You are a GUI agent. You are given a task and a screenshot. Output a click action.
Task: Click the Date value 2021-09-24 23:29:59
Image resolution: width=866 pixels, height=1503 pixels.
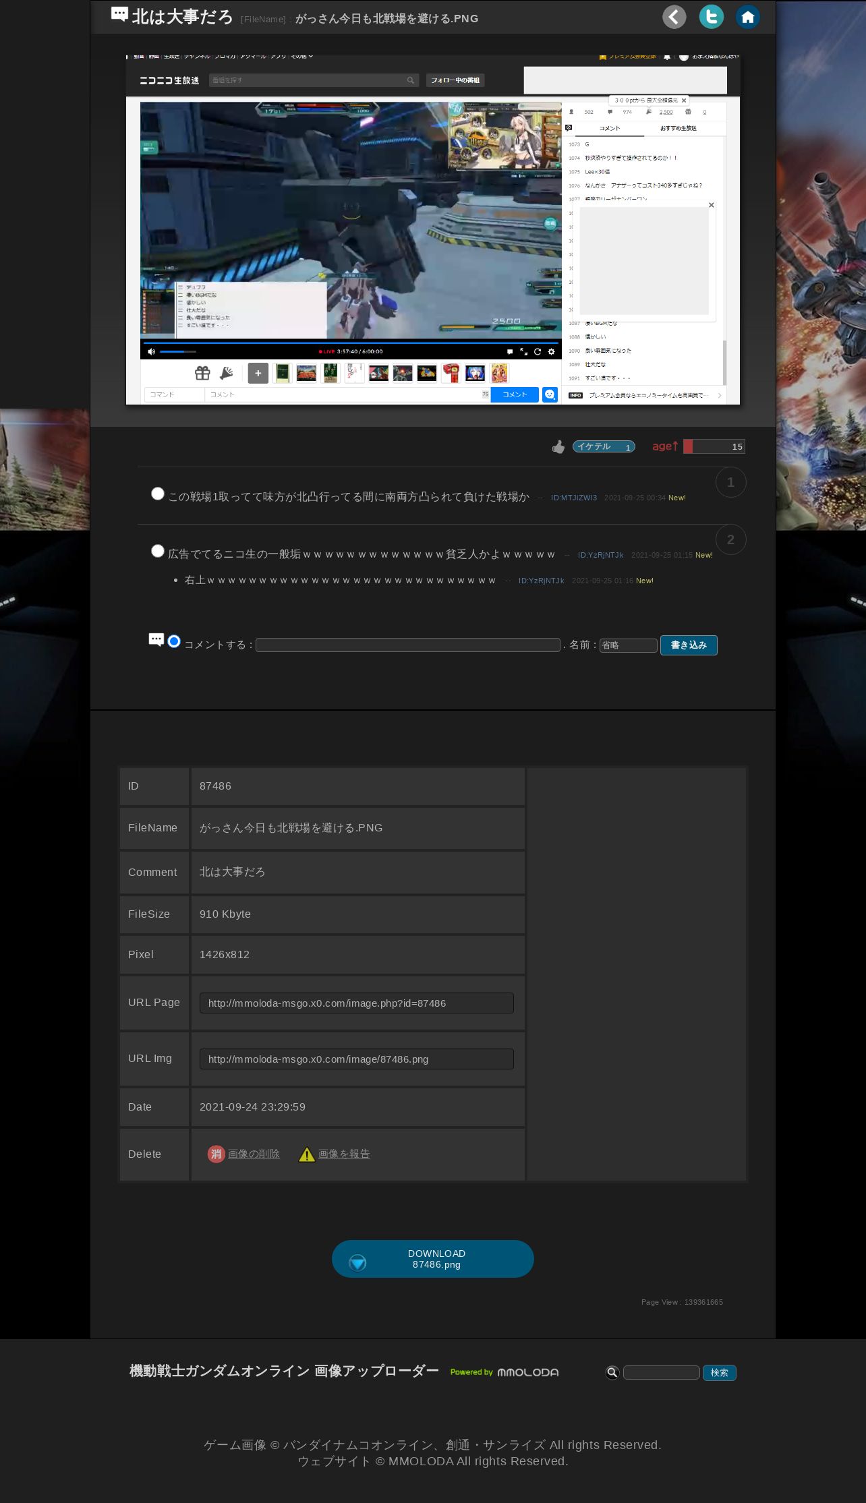(x=252, y=1107)
